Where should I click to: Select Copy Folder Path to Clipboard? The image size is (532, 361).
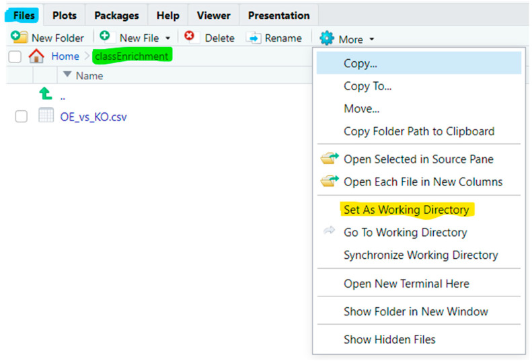[419, 131]
